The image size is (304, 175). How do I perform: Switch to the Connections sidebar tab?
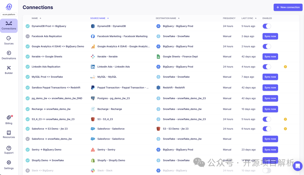9,26
